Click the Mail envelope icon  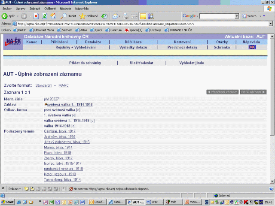point(115,16)
